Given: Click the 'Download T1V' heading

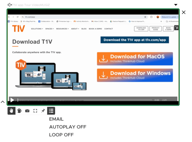Looking at the screenshot, I should click(32, 42).
